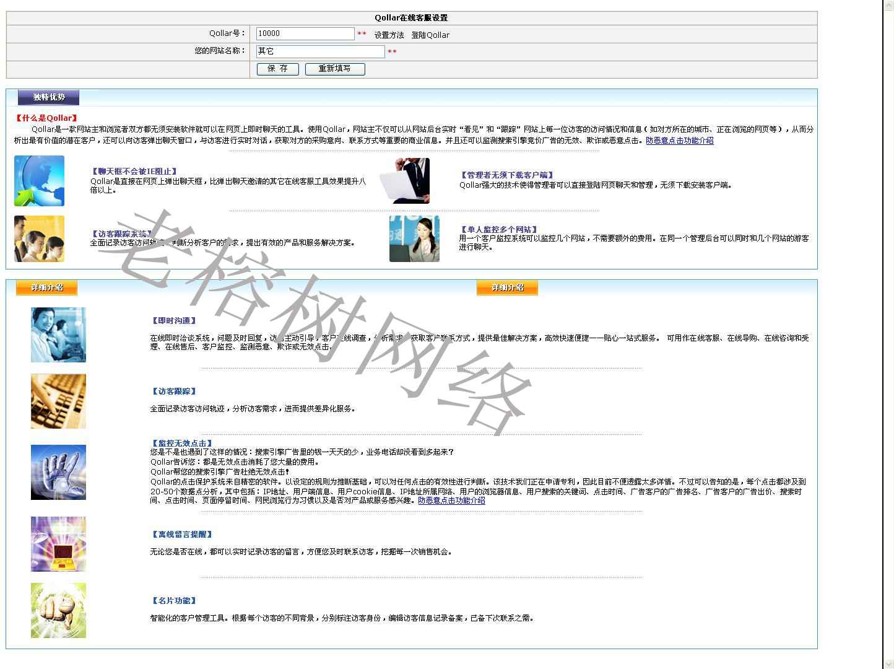Click the document image beside 管理者无须下载客户端
This screenshot has width=894, height=669.
(404, 181)
